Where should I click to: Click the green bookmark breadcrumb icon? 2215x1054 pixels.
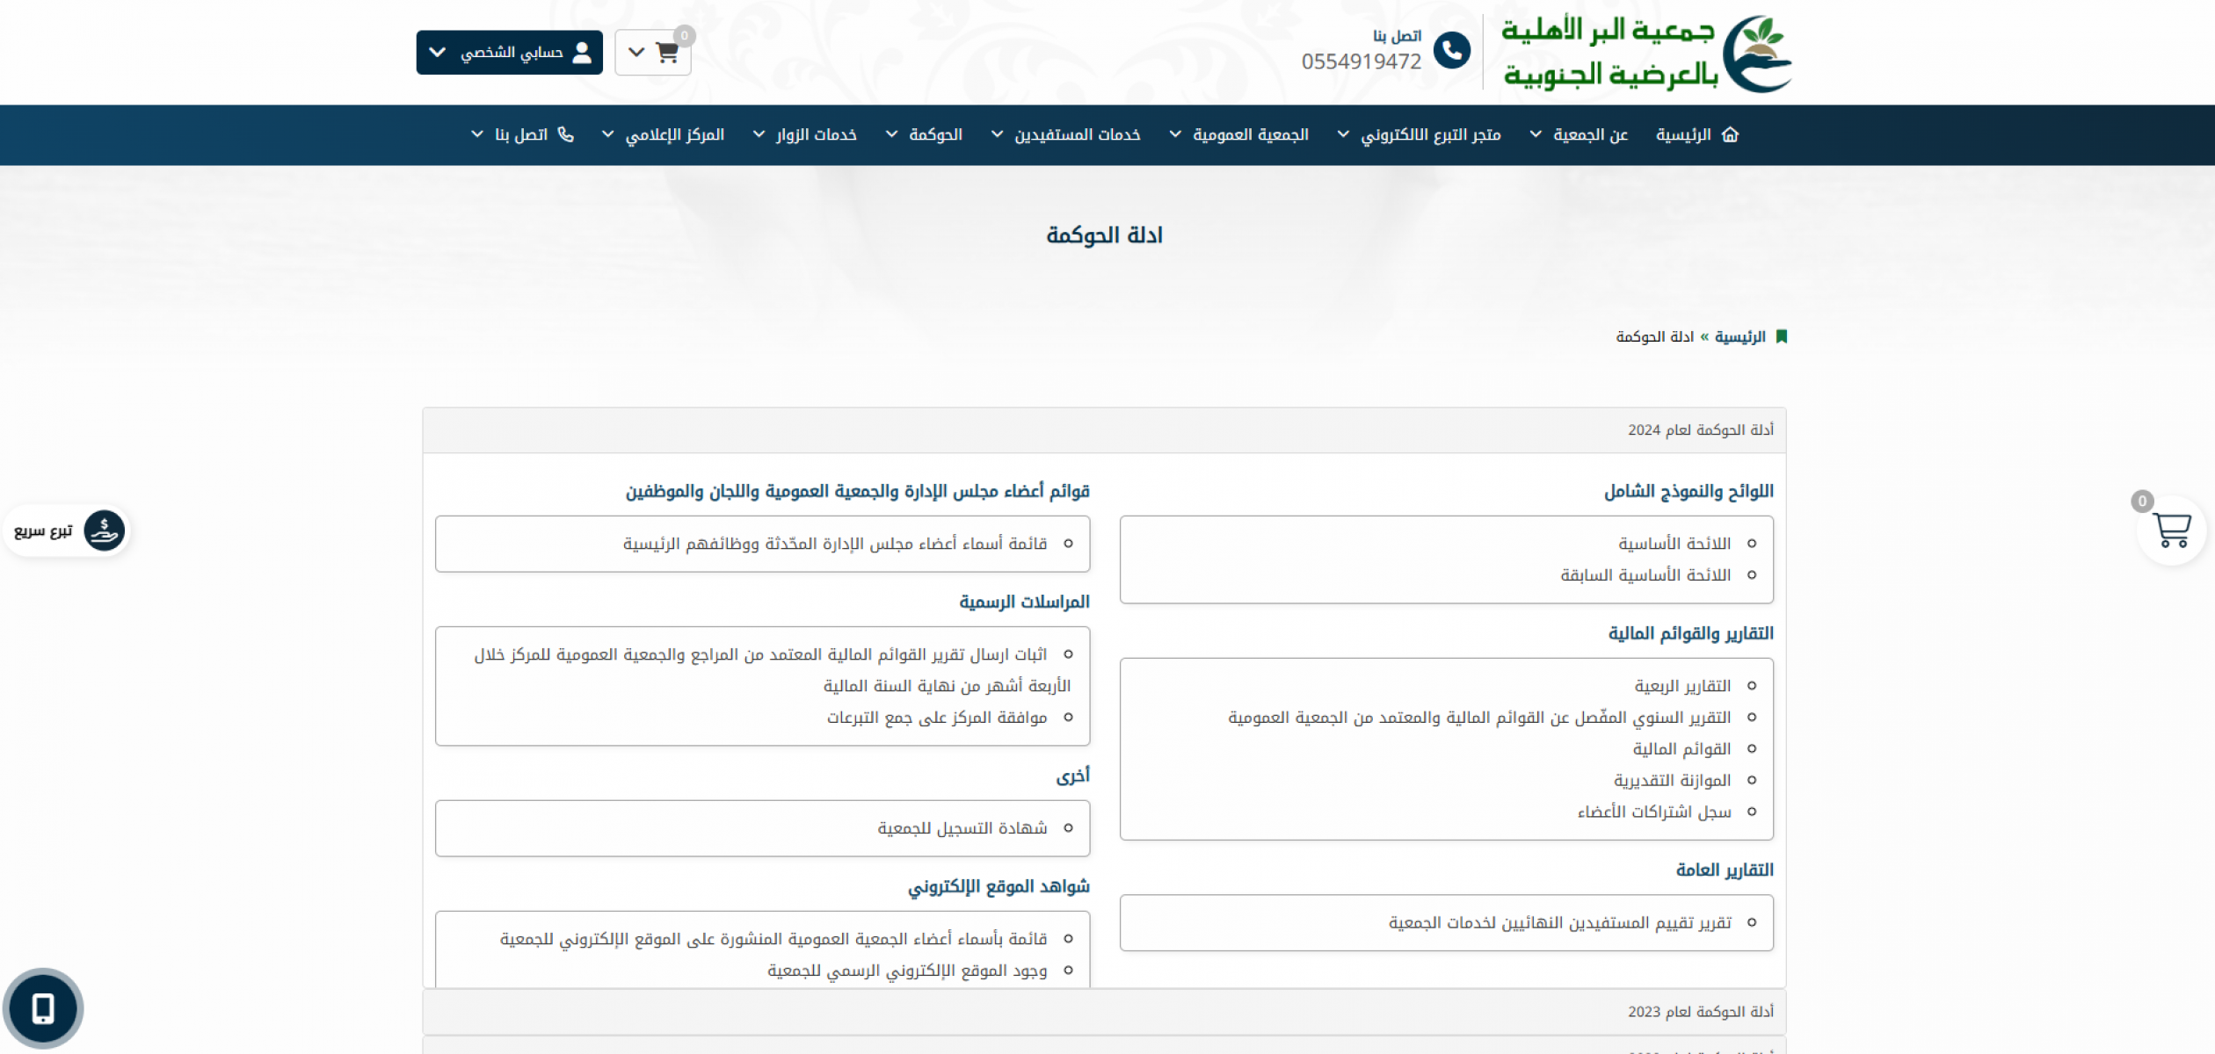tap(1782, 336)
